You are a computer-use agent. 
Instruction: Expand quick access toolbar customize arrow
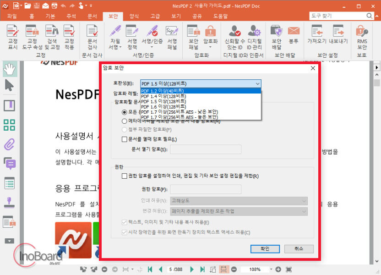coord(91,5)
